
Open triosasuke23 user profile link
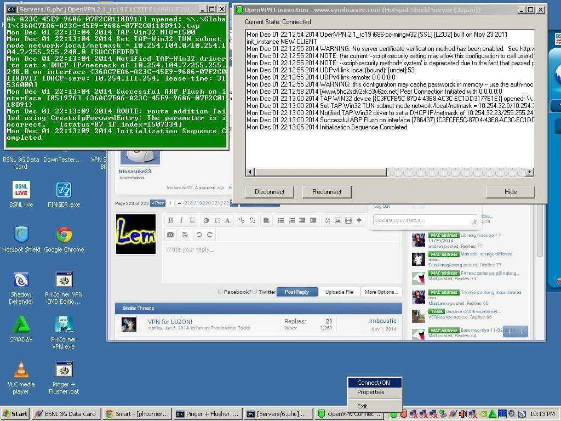click(x=135, y=171)
